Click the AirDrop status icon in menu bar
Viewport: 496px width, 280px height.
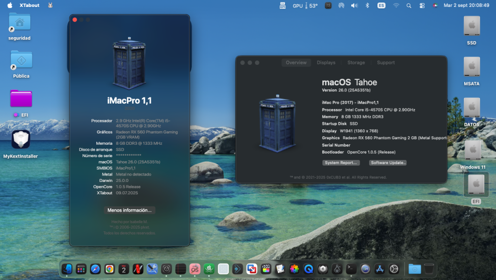pyautogui.click(x=341, y=5)
